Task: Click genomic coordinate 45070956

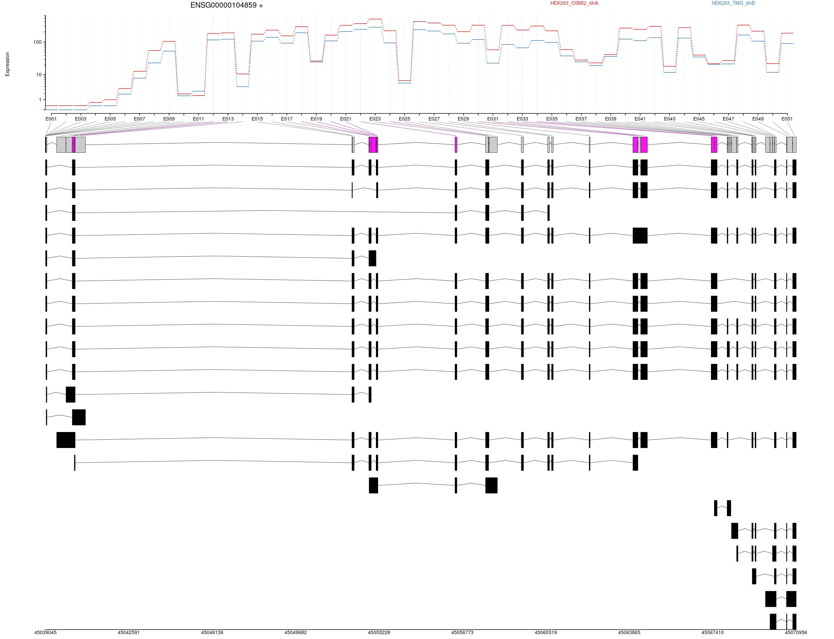Action: click(x=796, y=632)
